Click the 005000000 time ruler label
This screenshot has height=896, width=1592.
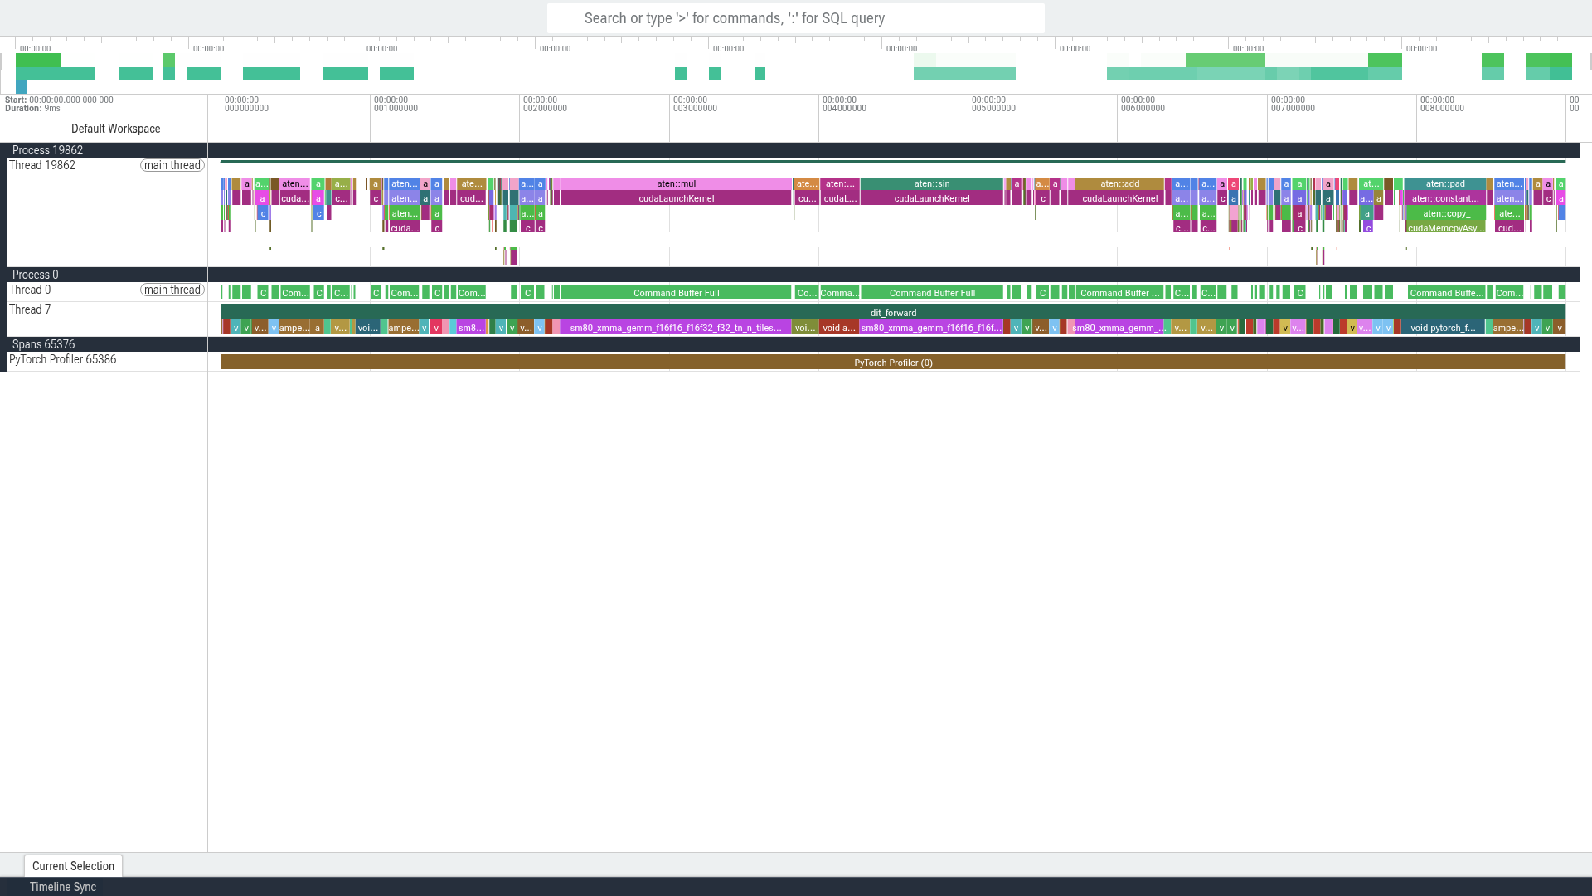[993, 109]
